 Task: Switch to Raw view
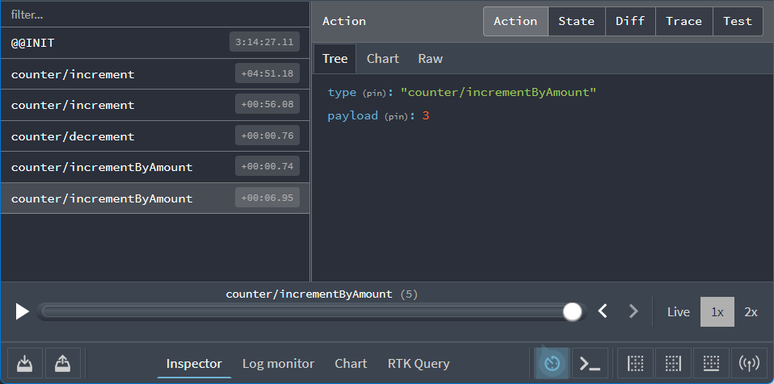click(430, 58)
